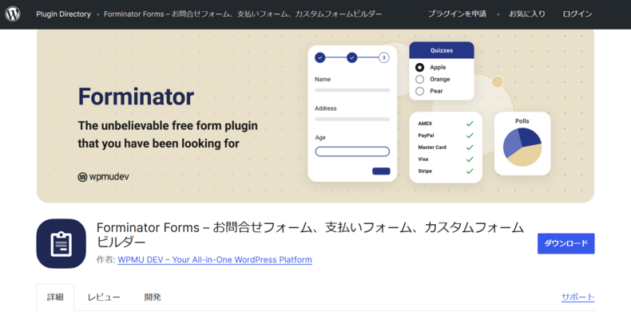631x323 pixels.
Task: Click the wpmudev logo in banner
Action: pyautogui.click(x=103, y=177)
